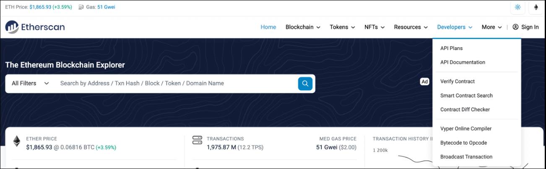Choose Verify Contract menu entry
This screenshot has width=546, height=169.
tap(458, 82)
